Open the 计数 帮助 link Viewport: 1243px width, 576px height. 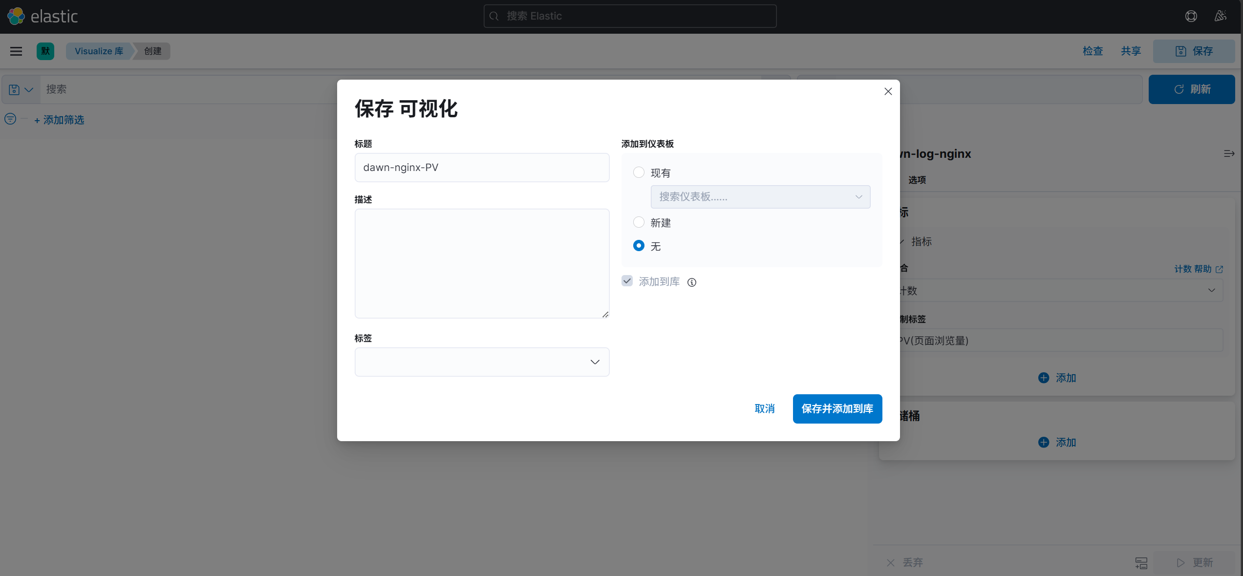point(1198,269)
